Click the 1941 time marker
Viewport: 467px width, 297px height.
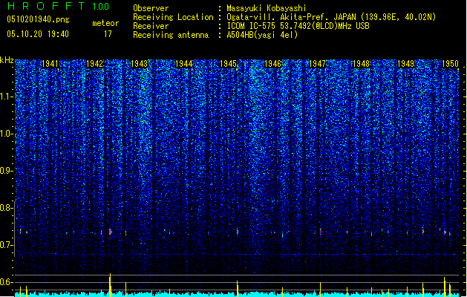click(x=50, y=64)
